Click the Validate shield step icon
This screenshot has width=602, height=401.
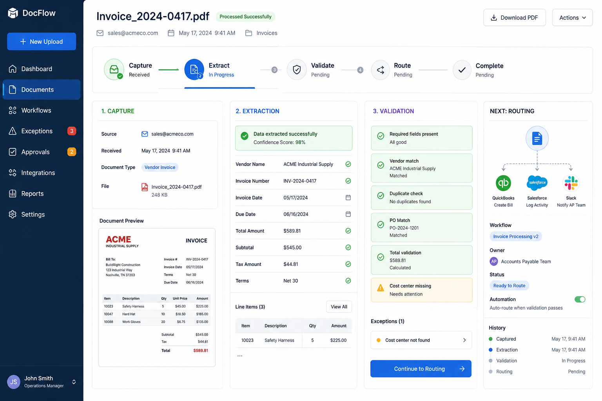coord(297,70)
